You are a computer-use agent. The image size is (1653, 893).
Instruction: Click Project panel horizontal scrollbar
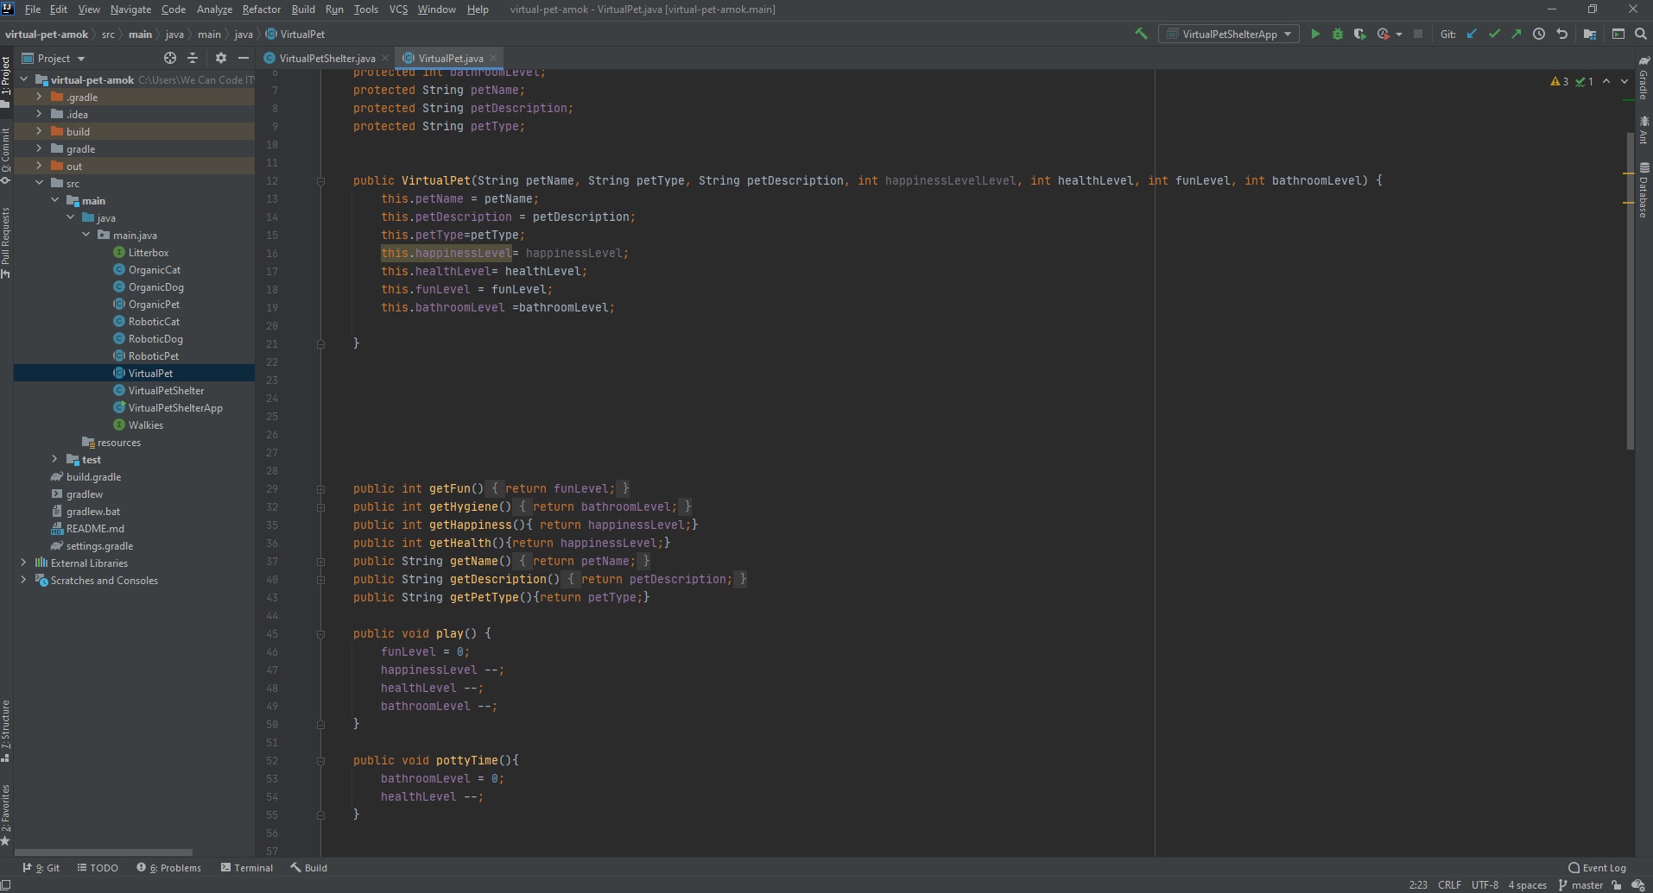[x=104, y=852]
